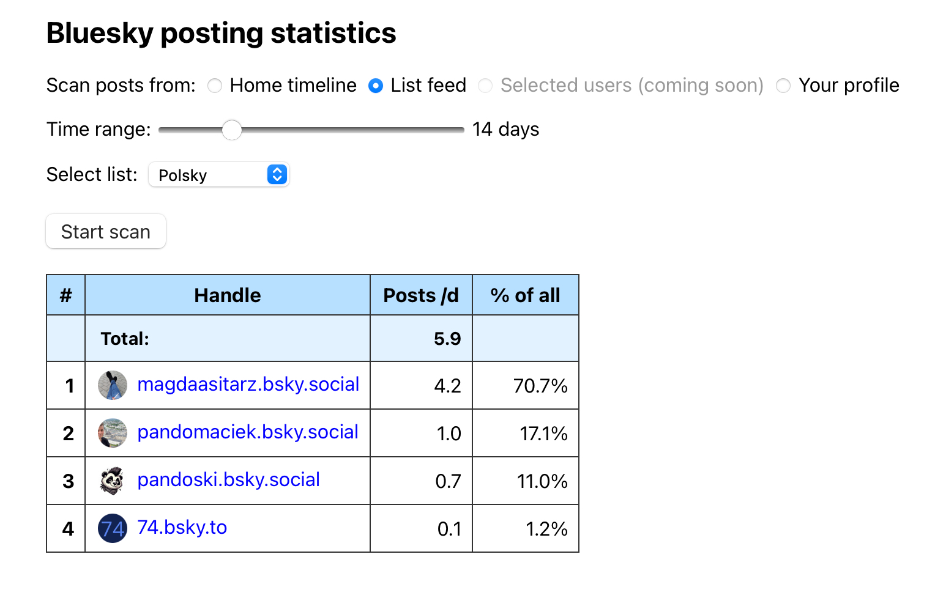Click the pandoski panda avatar
Screen dimensions: 946x609
point(113,481)
